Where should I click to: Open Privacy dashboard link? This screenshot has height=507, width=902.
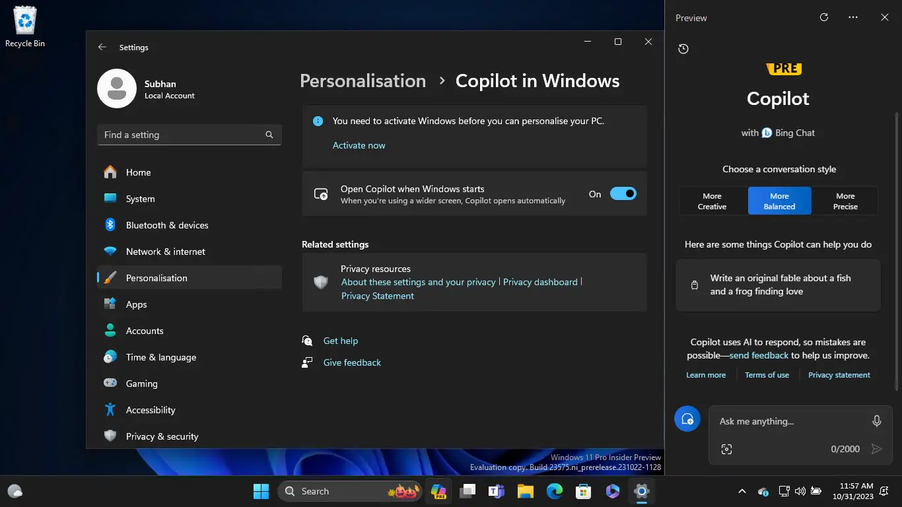click(x=540, y=282)
